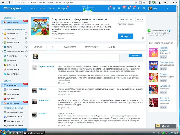Click the chat message input field
The width and height of the screenshot is (180, 135).
point(80,58)
